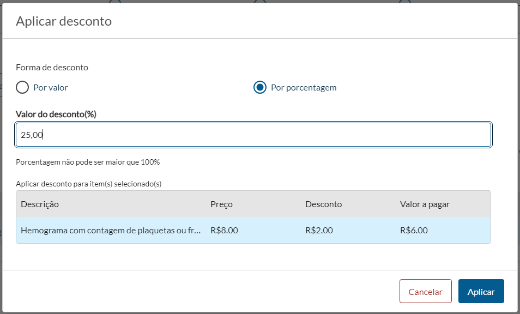Screen dimensions: 520x314
Task: Click the "Aplicar desconto" dialog title
Action: pyautogui.click(x=64, y=21)
